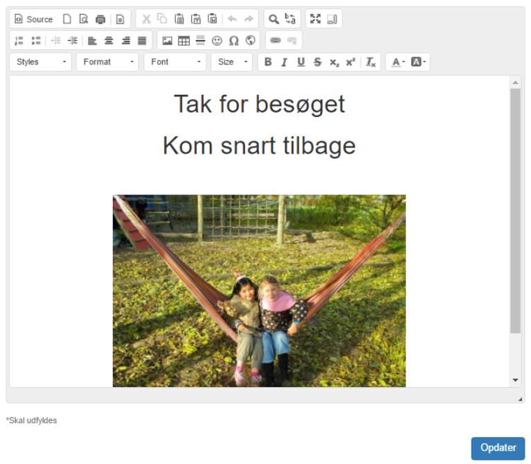Open the Size dropdown
531x464 pixels.
[x=232, y=62]
